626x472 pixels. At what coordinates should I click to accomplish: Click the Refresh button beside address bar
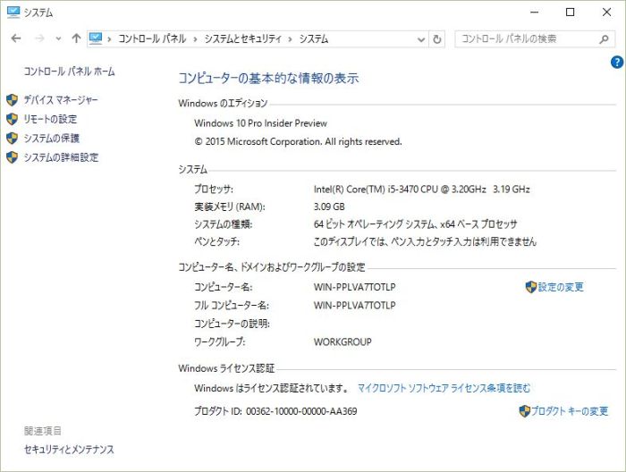[437, 39]
